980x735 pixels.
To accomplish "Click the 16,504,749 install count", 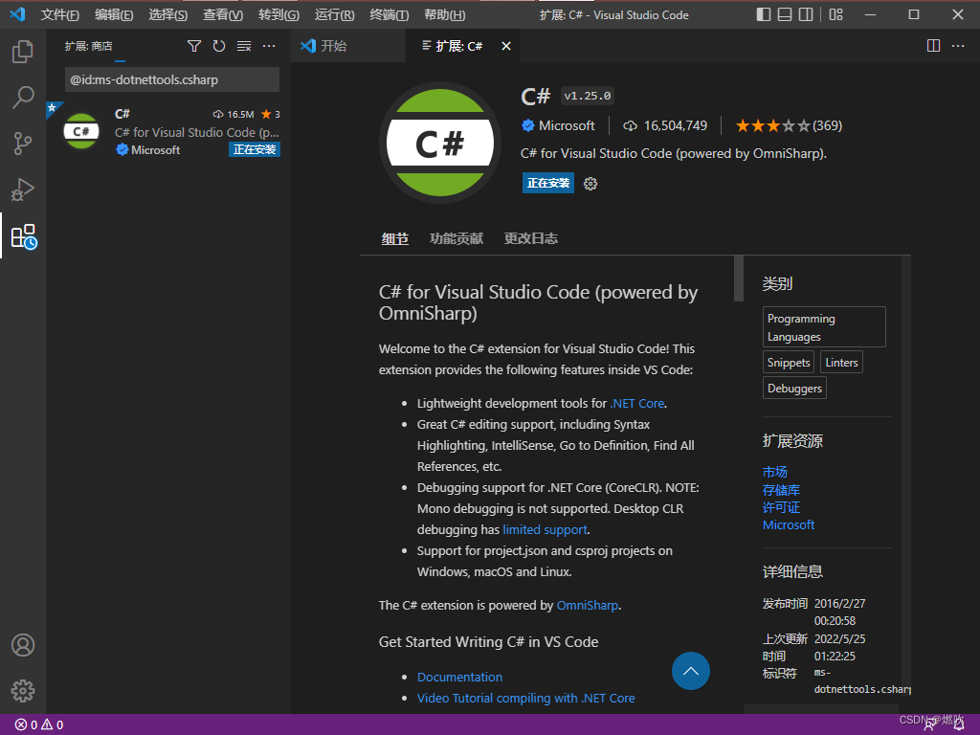I will click(x=665, y=125).
